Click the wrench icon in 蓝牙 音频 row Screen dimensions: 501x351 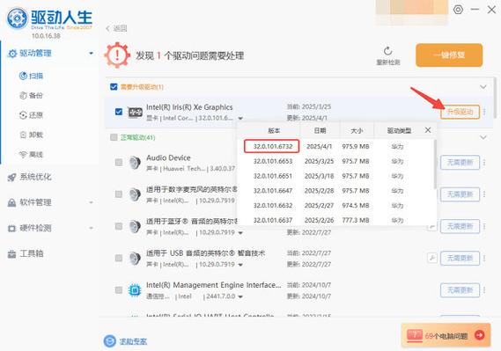coord(432,227)
